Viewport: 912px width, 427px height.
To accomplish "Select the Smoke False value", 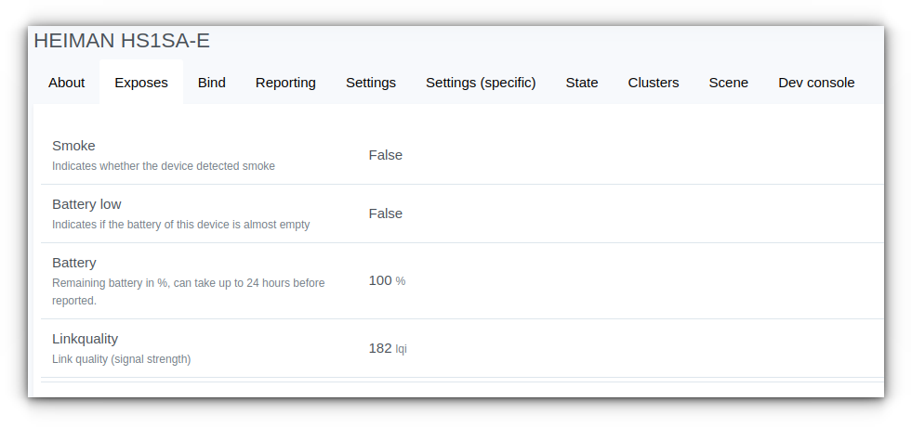I will click(386, 155).
